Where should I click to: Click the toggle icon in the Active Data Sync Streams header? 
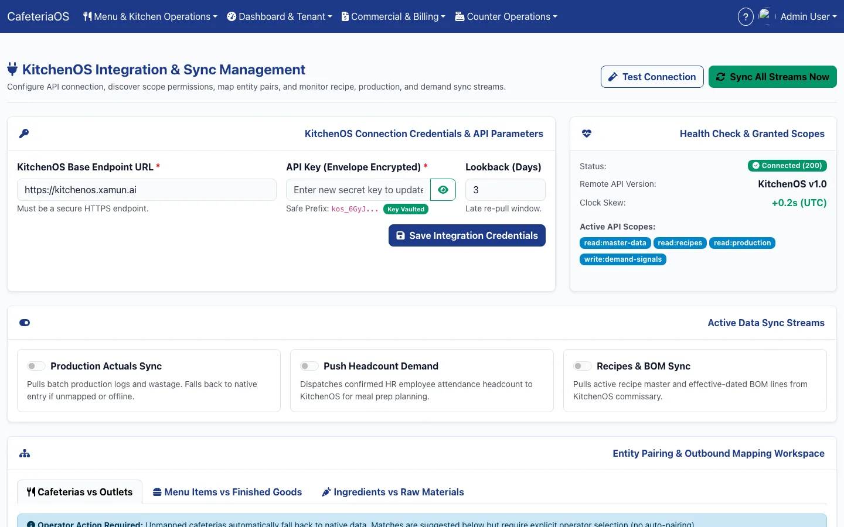[25, 323]
